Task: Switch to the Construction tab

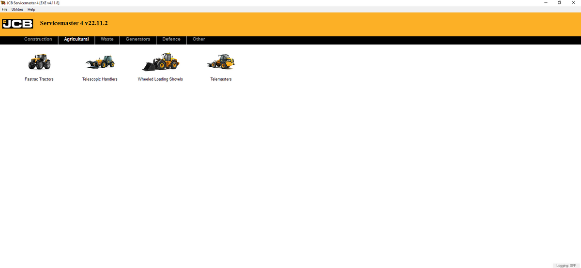Action: click(38, 39)
